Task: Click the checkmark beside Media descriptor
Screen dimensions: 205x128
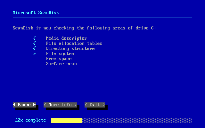Action: (x=35, y=38)
